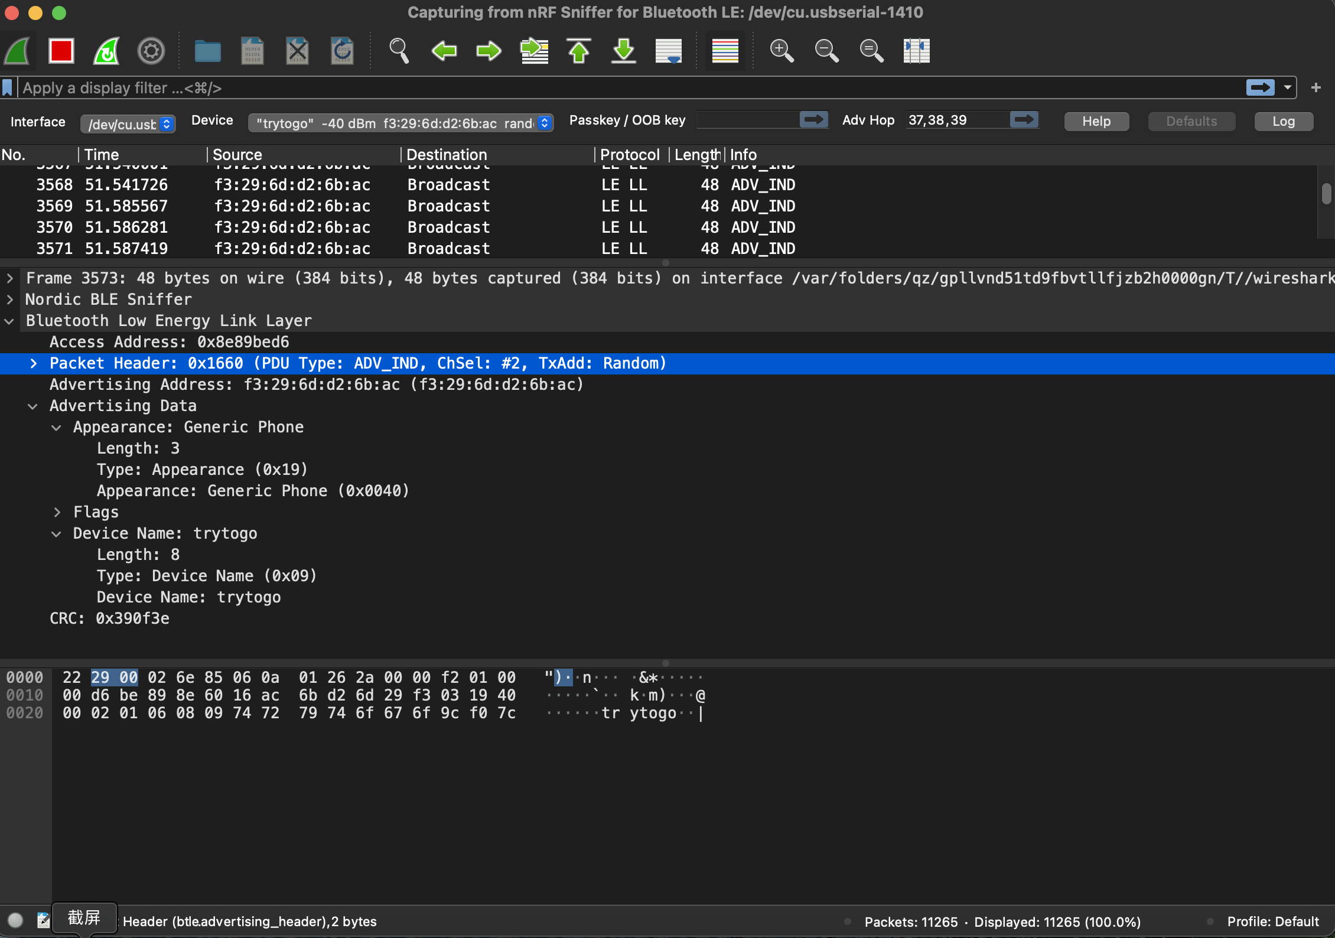Expand the Packet Header 0x1660 row
This screenshot has height=938, width=1335.
click(x=34, y=363)
